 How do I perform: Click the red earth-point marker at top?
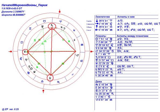[x=60, y=11]
